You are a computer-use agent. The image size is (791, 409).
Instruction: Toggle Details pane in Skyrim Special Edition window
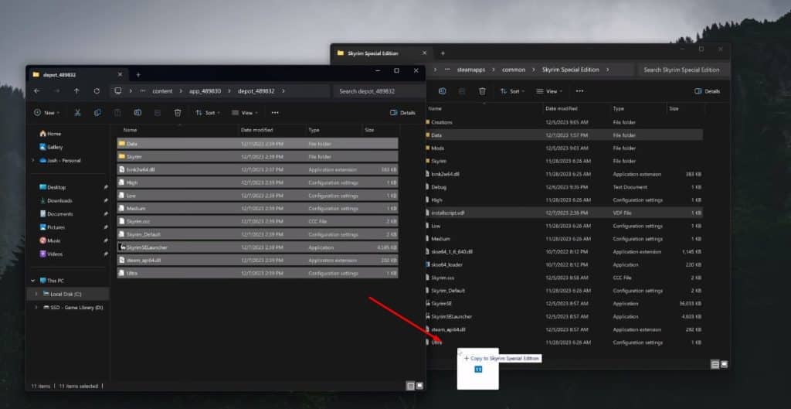coord(708,91)
